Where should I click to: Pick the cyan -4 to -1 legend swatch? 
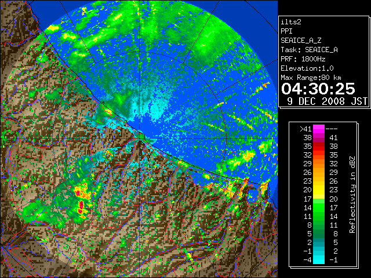pos(319,260)
